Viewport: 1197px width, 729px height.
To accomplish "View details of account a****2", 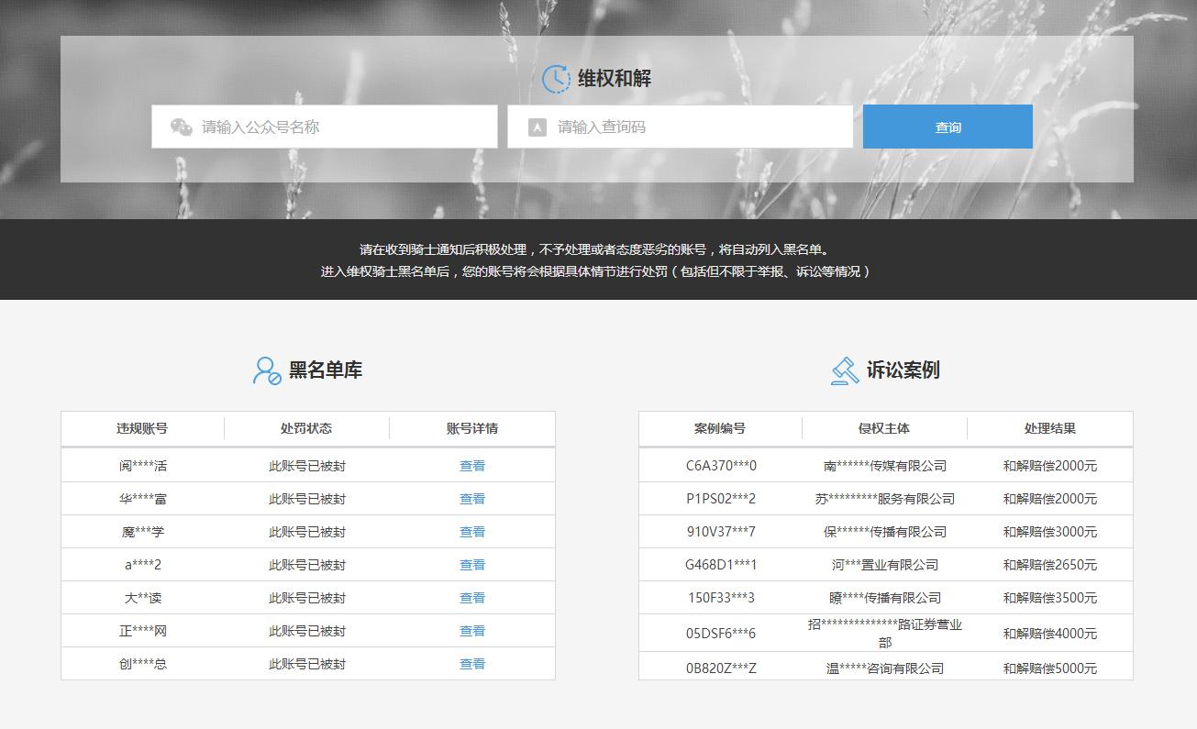I will 472,565.
